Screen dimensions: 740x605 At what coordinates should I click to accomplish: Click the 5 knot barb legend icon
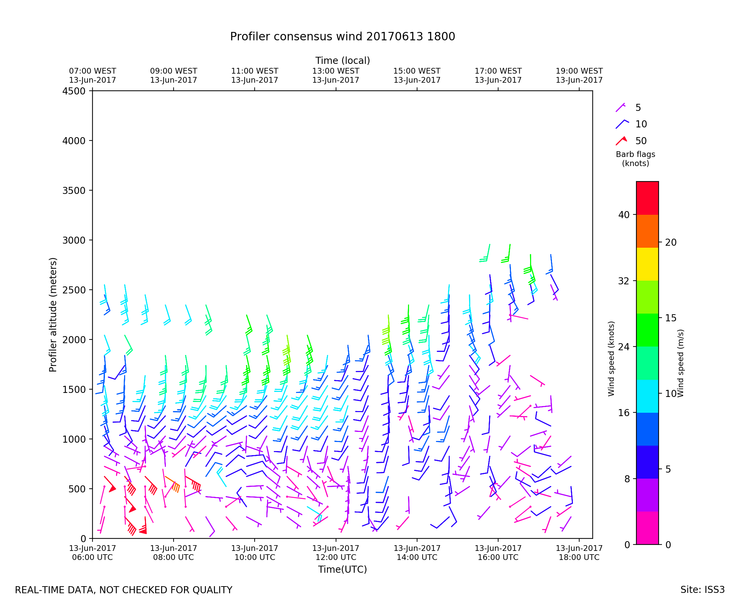pyautogui.click(x=620, y=107)
